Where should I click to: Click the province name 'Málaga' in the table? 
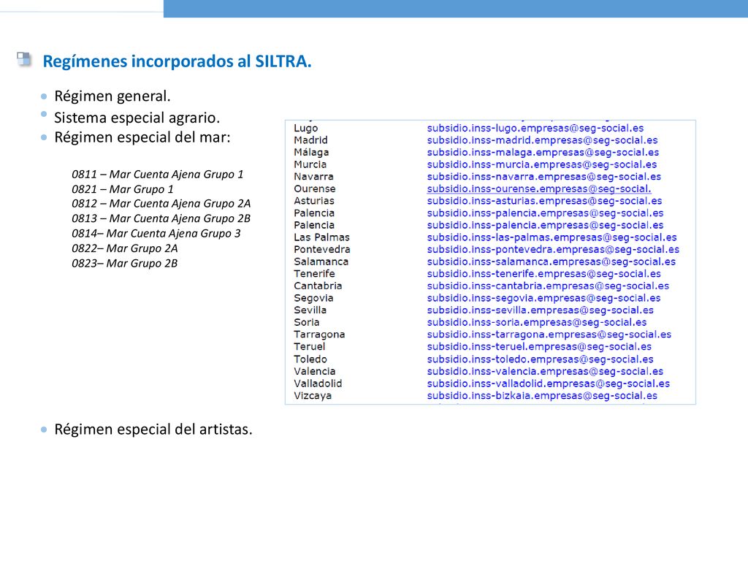tap(311, 152)
